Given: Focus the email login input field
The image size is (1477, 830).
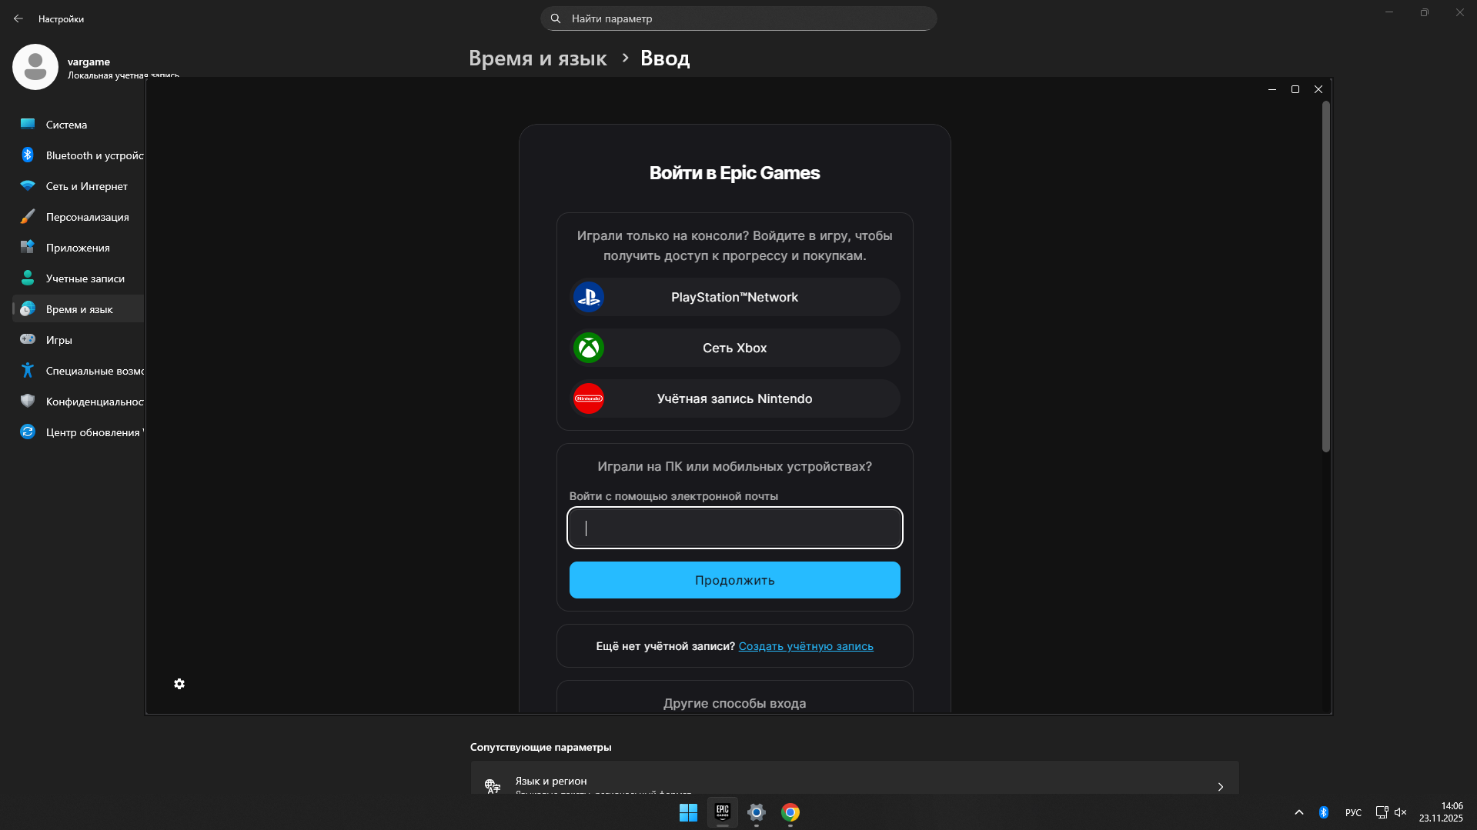Looking at the screenshot, I should [734, 528].
